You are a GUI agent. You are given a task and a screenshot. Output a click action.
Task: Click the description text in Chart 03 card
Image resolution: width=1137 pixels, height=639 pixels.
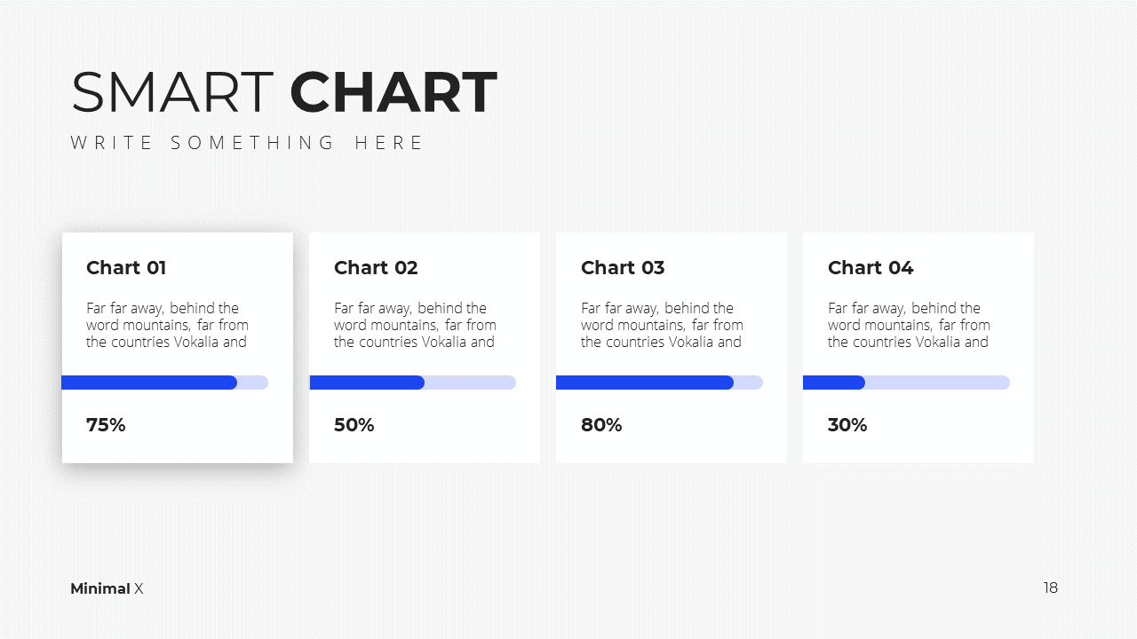[662, 325]
